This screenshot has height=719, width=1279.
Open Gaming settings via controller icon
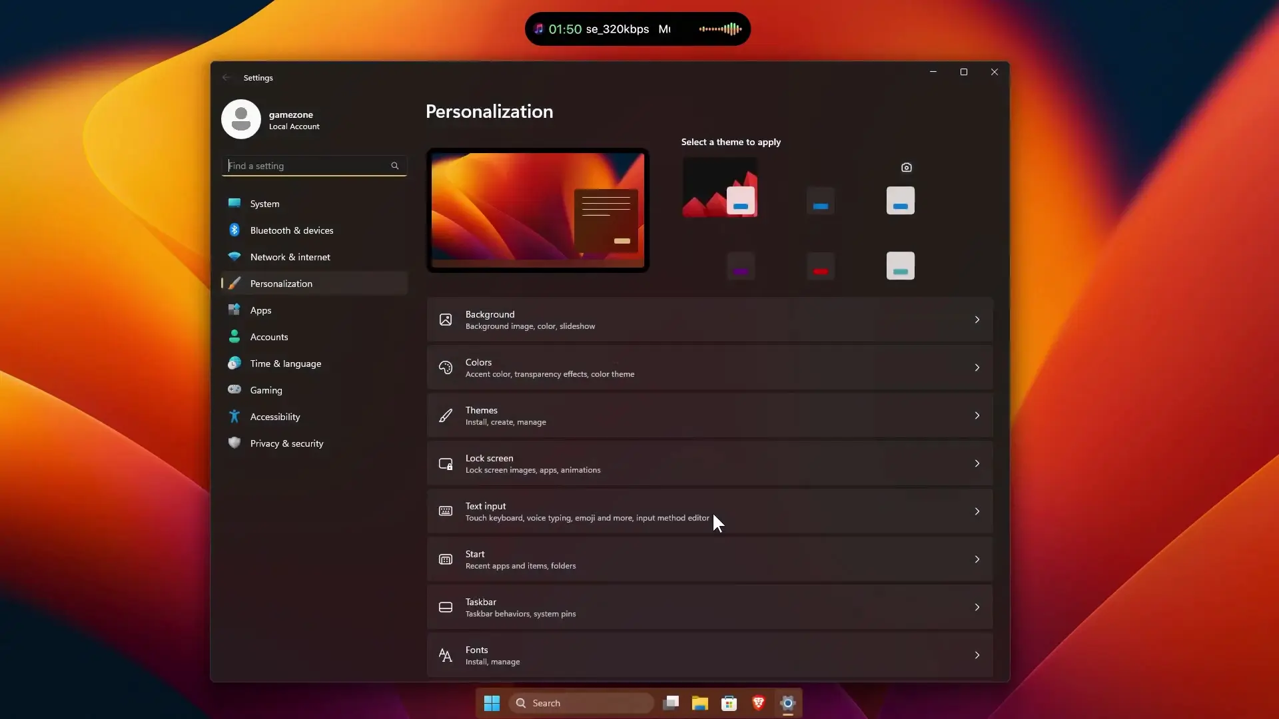click(234, 389)
